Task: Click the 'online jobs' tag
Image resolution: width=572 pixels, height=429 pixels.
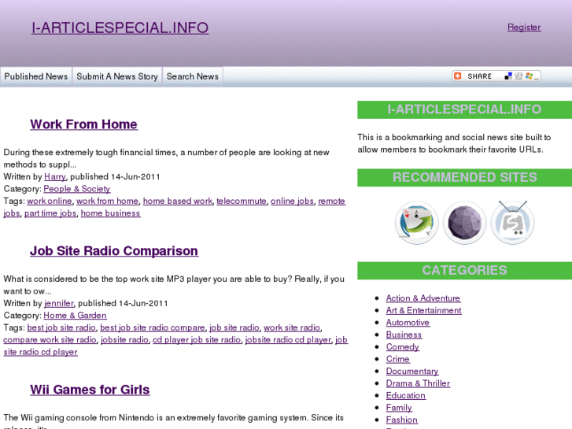Action: point(292,201)
